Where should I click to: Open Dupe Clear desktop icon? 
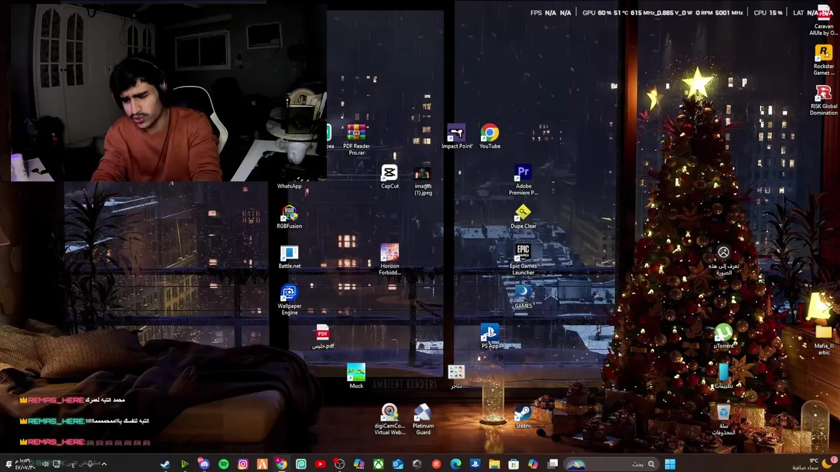pyautogui.click(x=523, y=217)
